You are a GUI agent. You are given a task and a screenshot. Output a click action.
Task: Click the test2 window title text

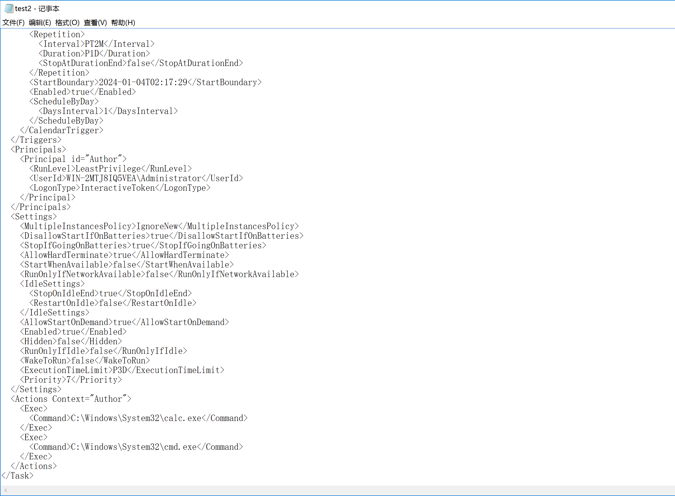tap(37, 8)
